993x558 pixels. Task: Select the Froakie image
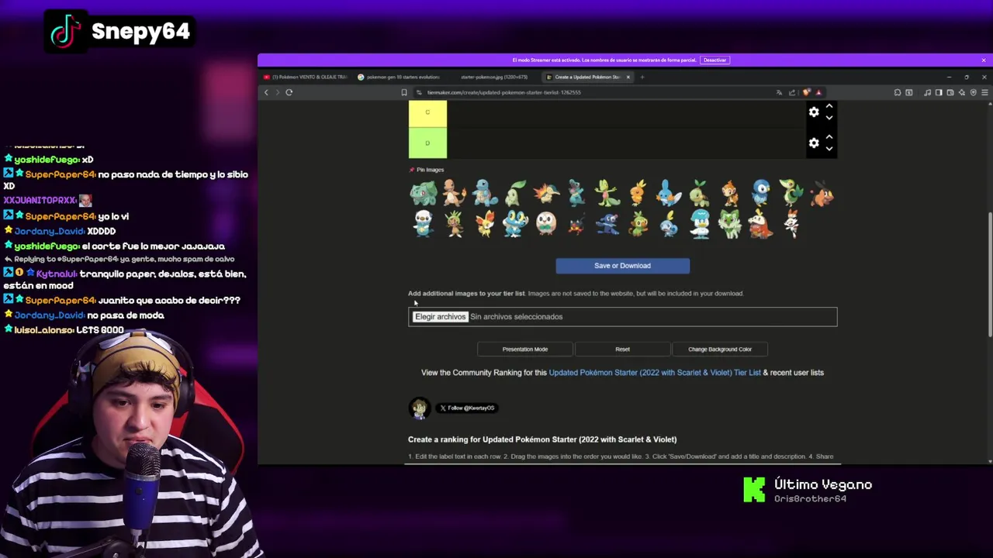coord(516,223)
